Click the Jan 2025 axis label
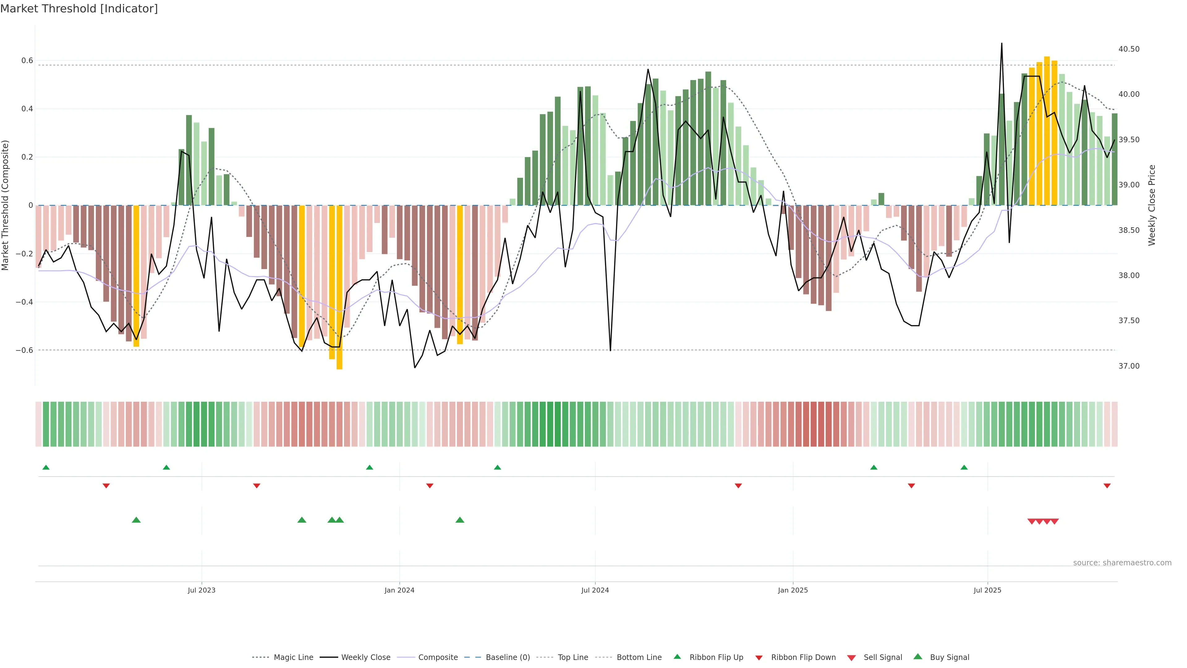The width and height of the screenshot is (1187, 668). (793, 590)
